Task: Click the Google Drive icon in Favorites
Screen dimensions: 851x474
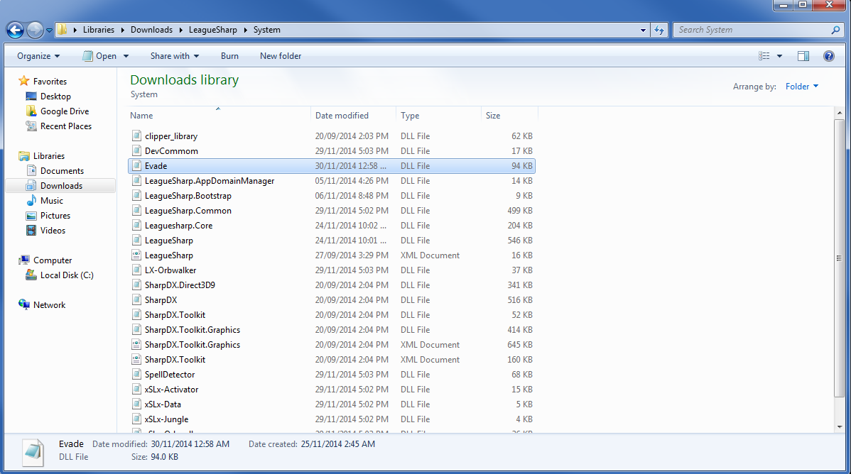Action: 31,111
